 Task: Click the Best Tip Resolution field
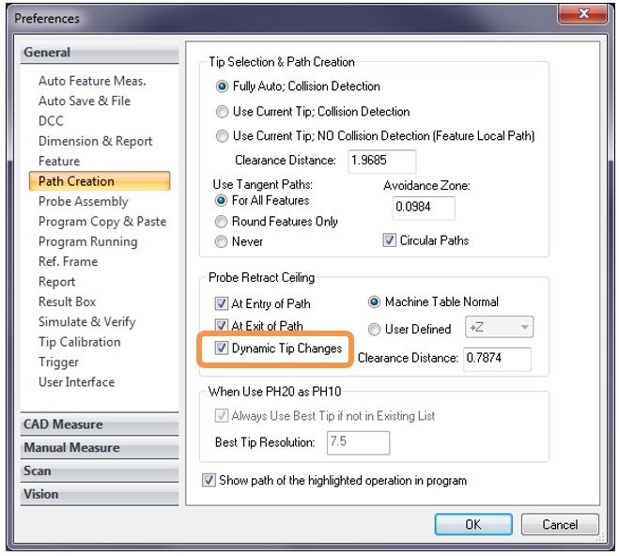click(358, 442)
